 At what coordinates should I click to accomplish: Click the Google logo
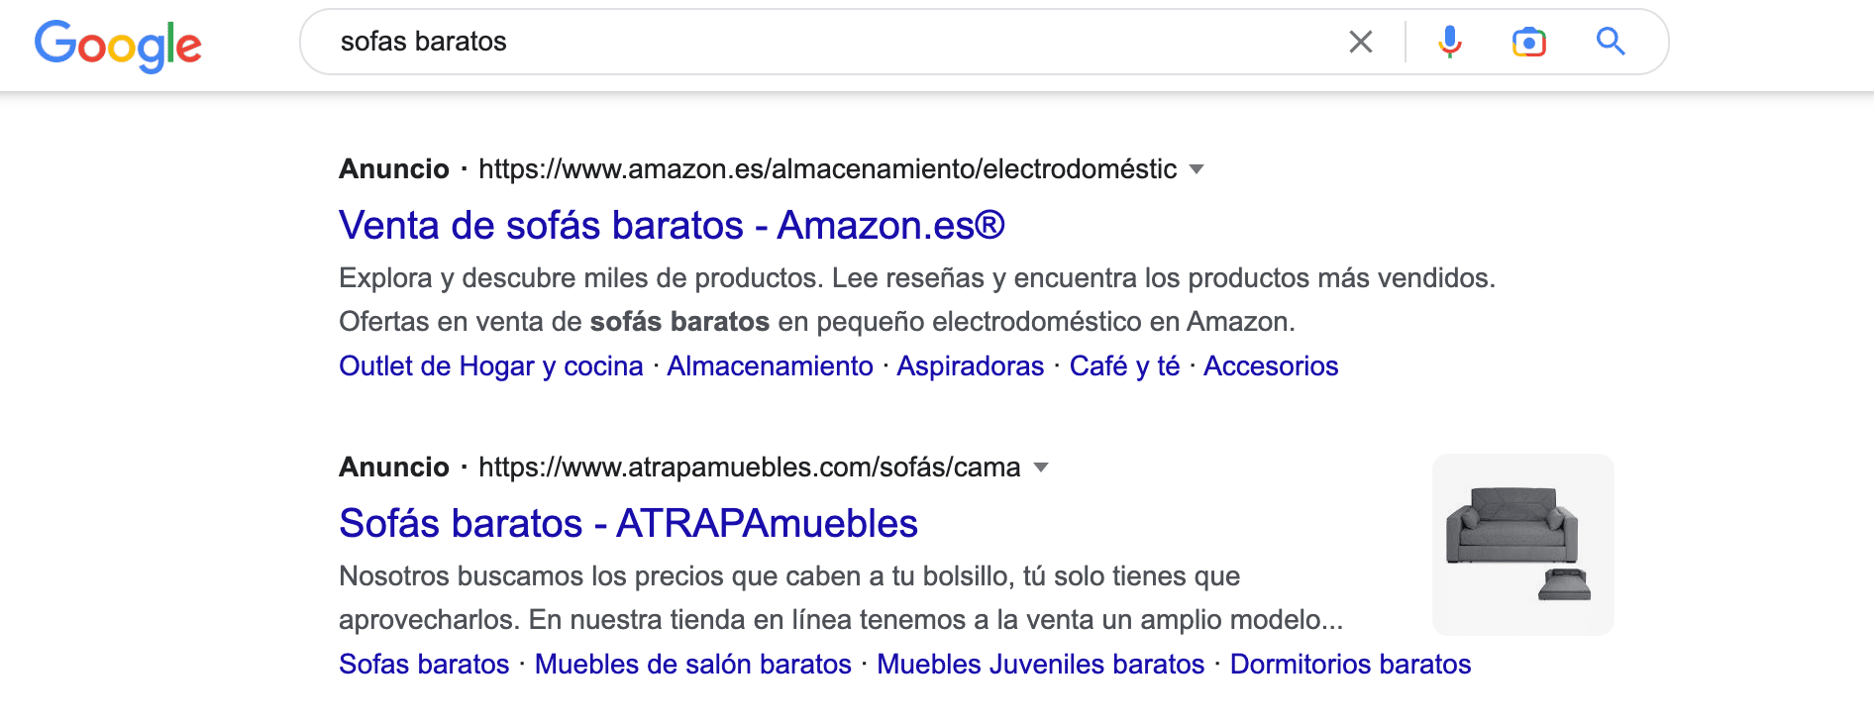tap(118, 46)
